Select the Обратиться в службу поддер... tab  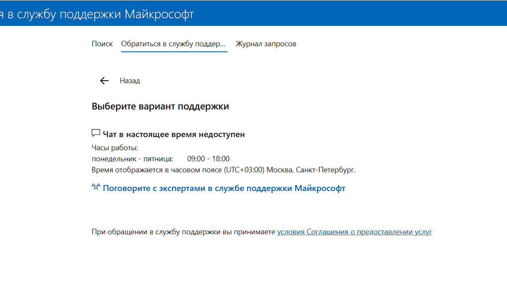click(x=174, y=44)
